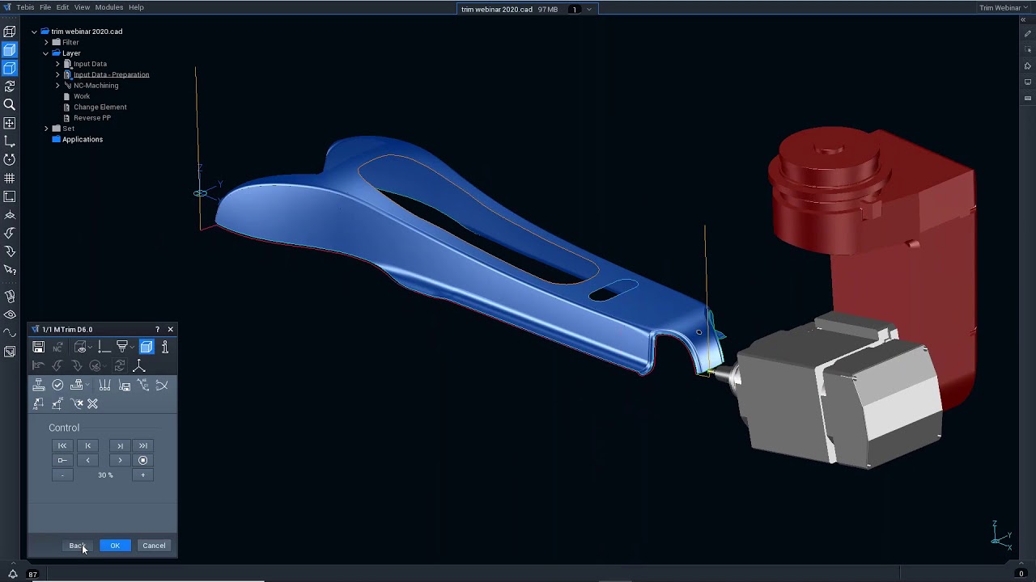
Task: Open the document tab dropdown arrow
Action: click(x=589, y=9)
